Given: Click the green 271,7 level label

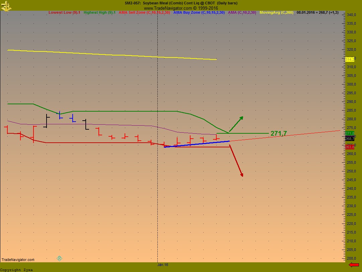Looking at the screenshot, I should 279,133.
